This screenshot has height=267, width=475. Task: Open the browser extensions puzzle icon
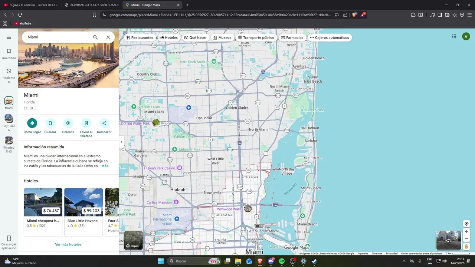coord(413,15)
